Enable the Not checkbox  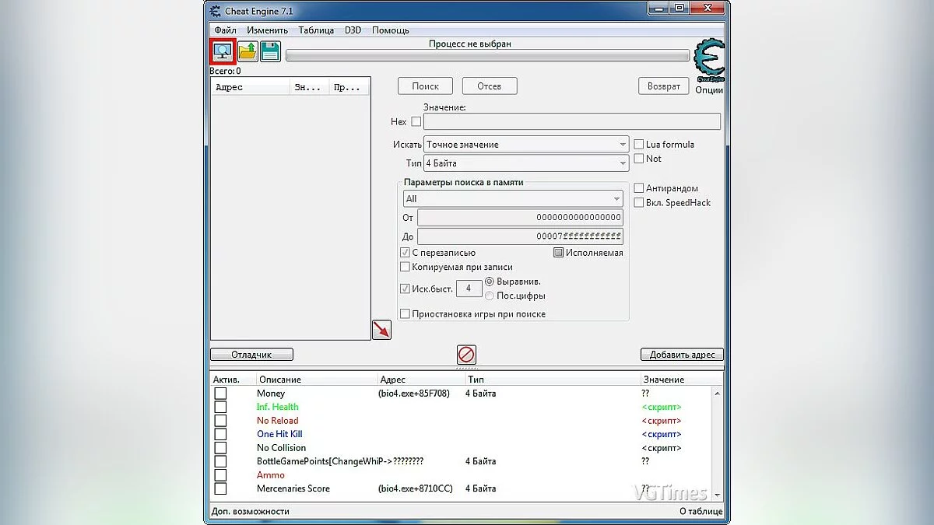(x=639, y=159)
